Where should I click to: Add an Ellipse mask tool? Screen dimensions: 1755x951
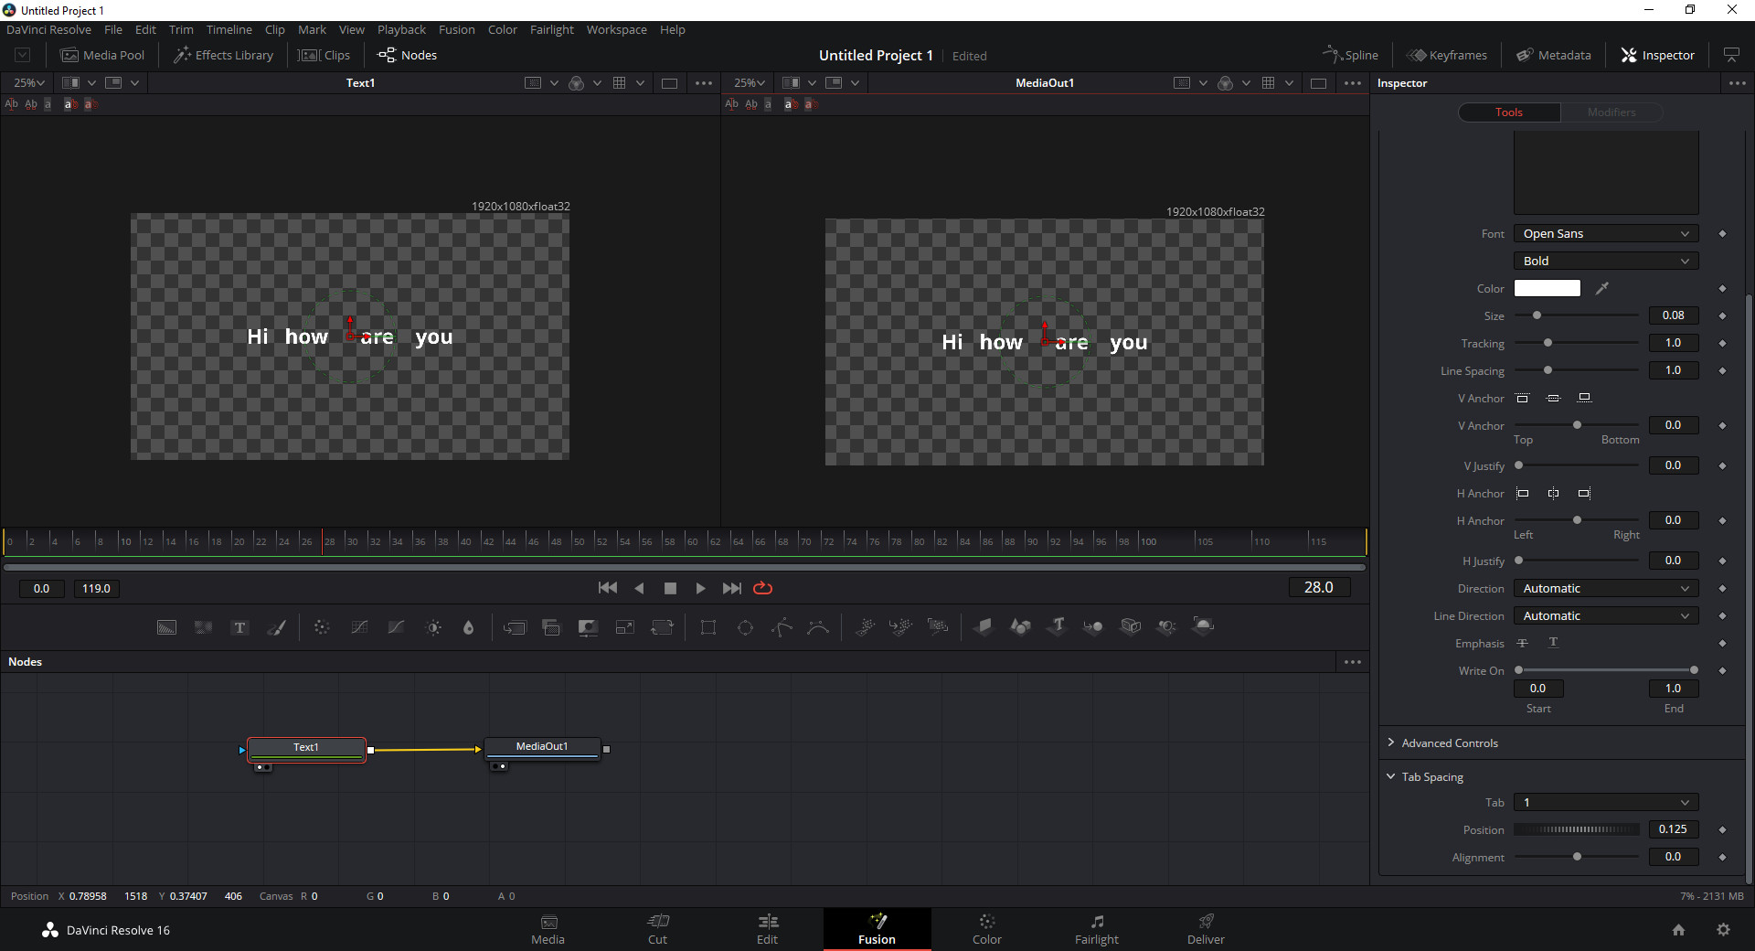745,627
